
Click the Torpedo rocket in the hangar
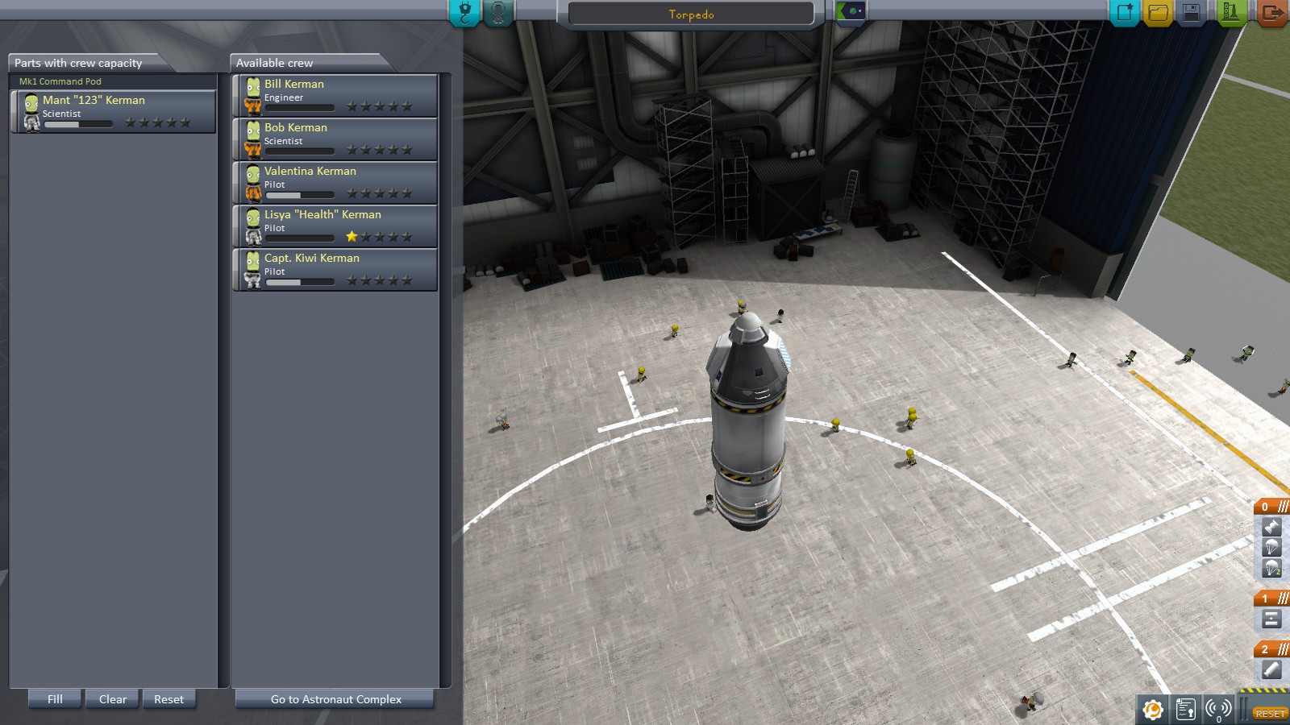(747, 421)
